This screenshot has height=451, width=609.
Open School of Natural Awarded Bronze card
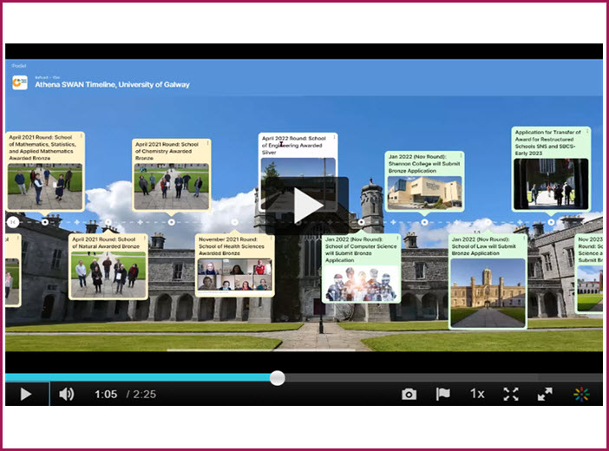(x=108, y=266)
